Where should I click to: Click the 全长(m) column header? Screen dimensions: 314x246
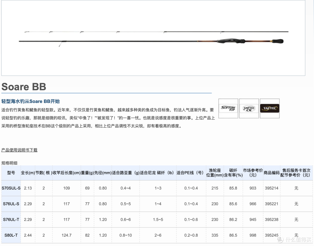(28, 173)
